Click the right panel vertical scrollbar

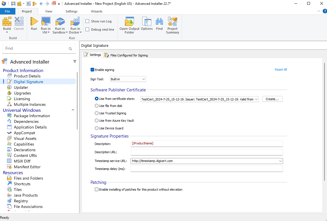point(324,122)
